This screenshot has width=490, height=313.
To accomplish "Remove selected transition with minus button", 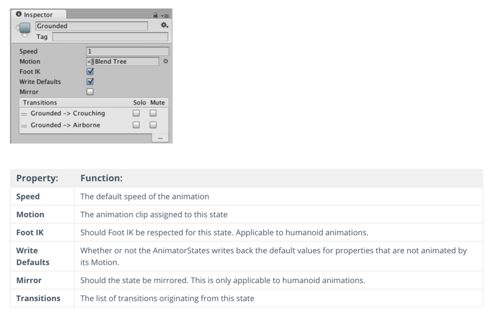I will [160, 138].
